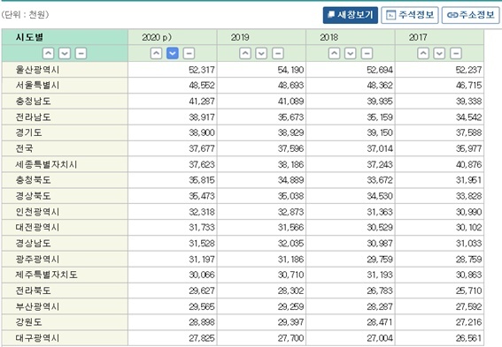Sort 2018 column ascending
The height and width of the screenshot is (347, 502).
[x=335, y=53]
